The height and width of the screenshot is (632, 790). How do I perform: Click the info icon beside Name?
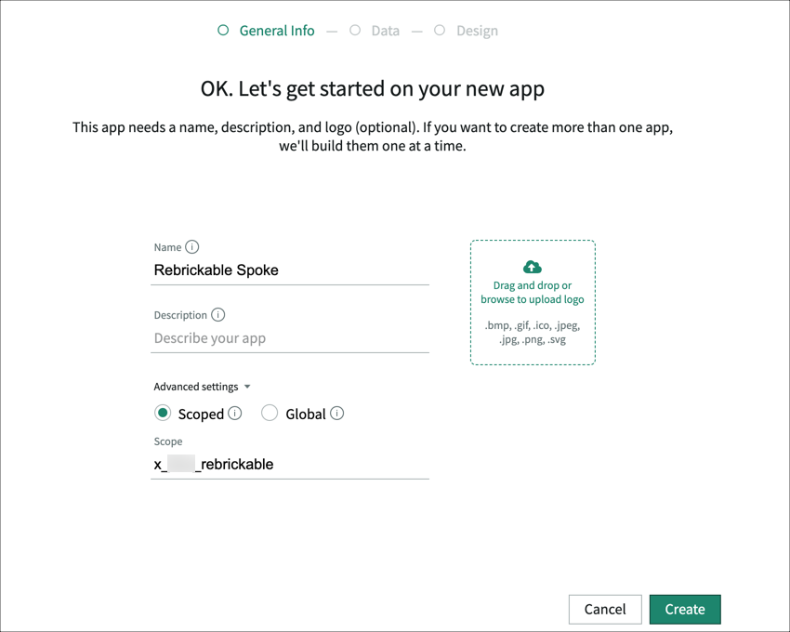point(192,246)
